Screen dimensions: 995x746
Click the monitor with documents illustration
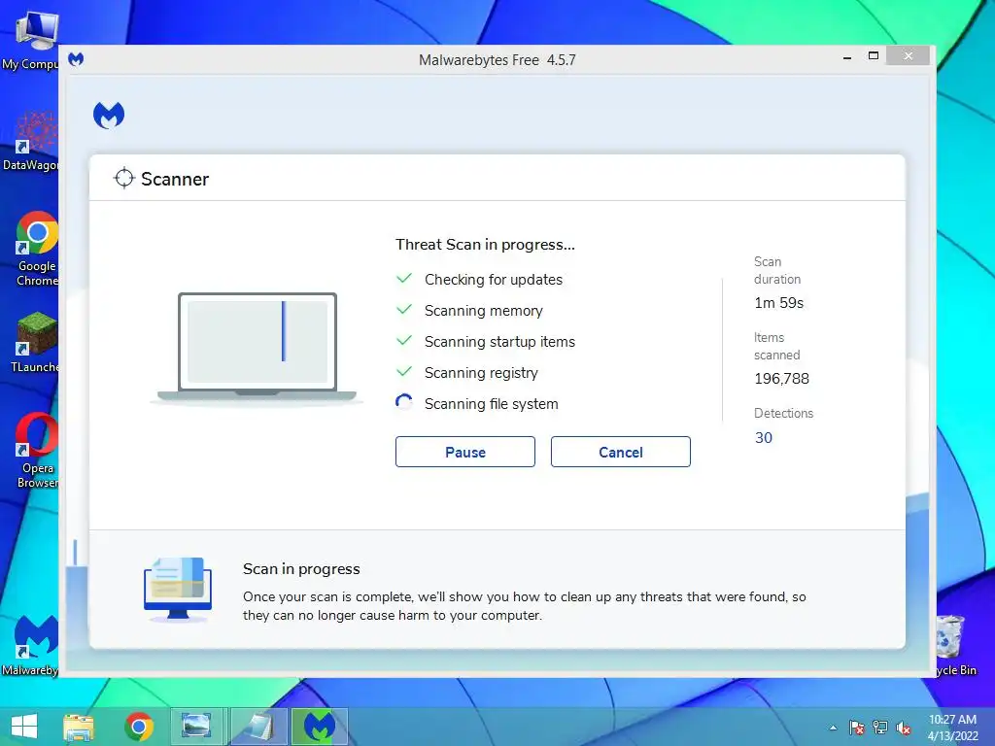tap(178, 590)
